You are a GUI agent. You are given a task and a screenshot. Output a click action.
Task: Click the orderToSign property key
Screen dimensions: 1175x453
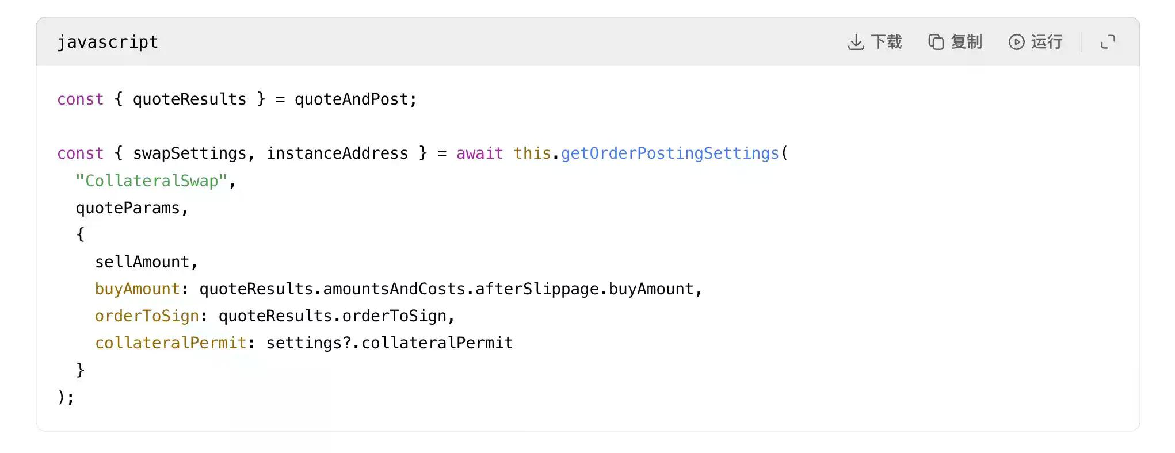(x=147, y=316)
